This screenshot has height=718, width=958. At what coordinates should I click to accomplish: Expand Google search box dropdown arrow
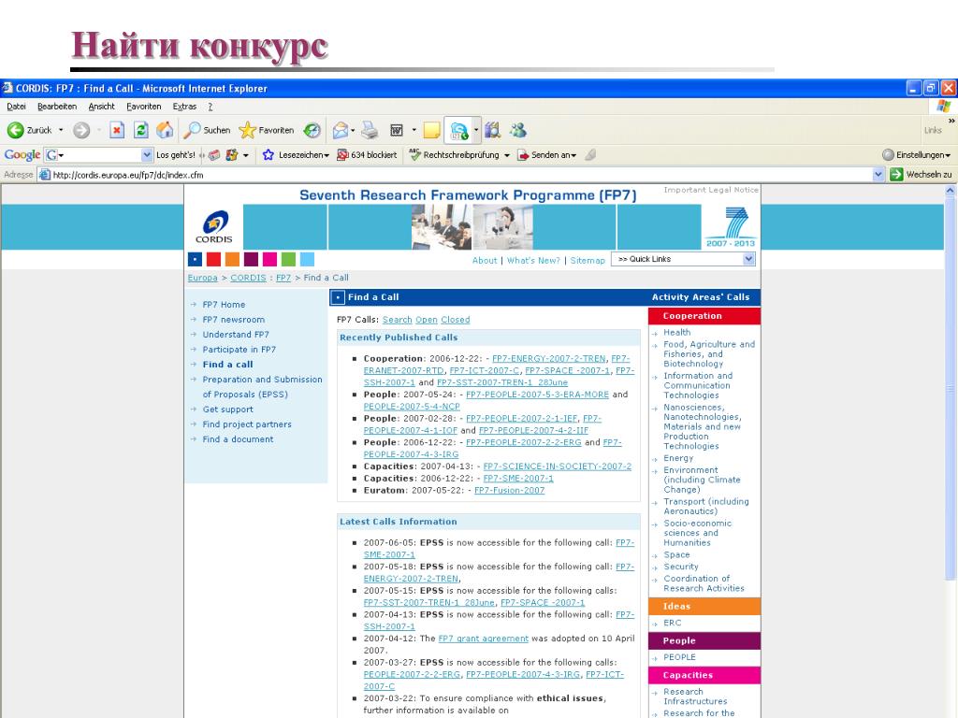coord(147,155)
